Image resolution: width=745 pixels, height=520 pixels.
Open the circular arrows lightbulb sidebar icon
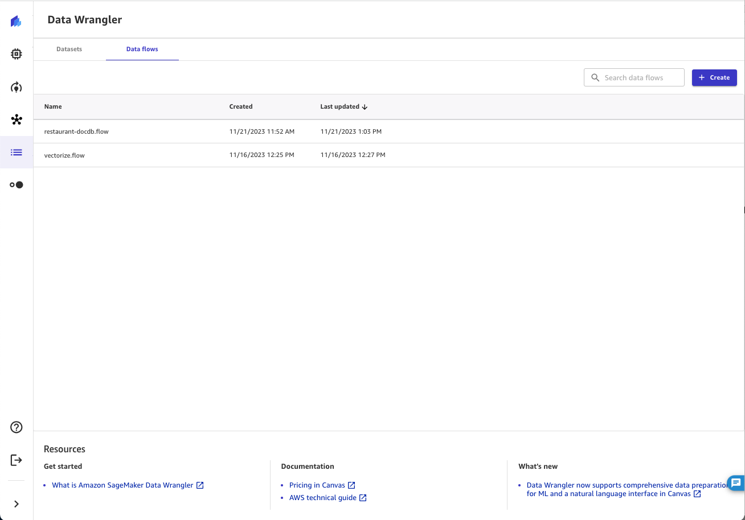17,87
